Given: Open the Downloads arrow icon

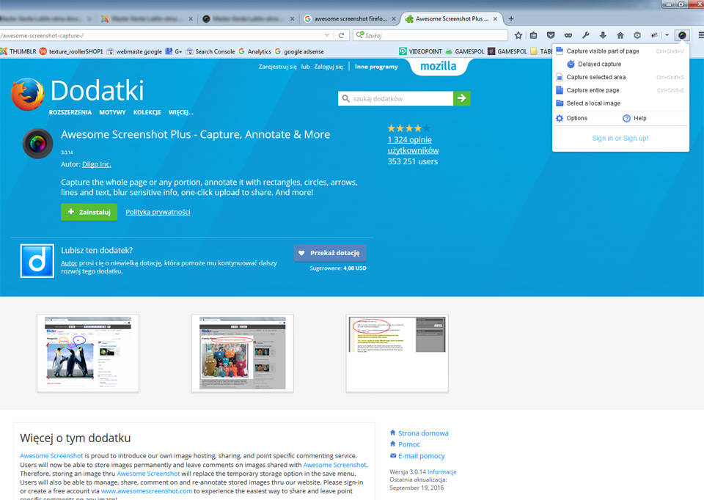Looking at the screenshot, I should [603, 35].
